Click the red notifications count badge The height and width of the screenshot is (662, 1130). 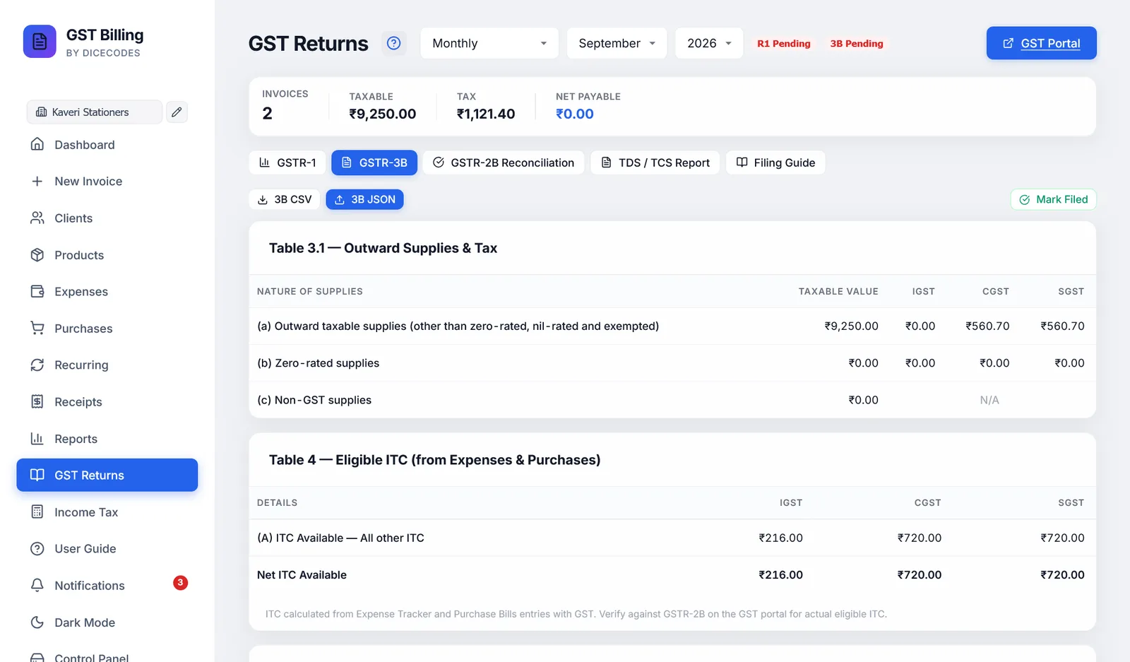tap(180, 582)
